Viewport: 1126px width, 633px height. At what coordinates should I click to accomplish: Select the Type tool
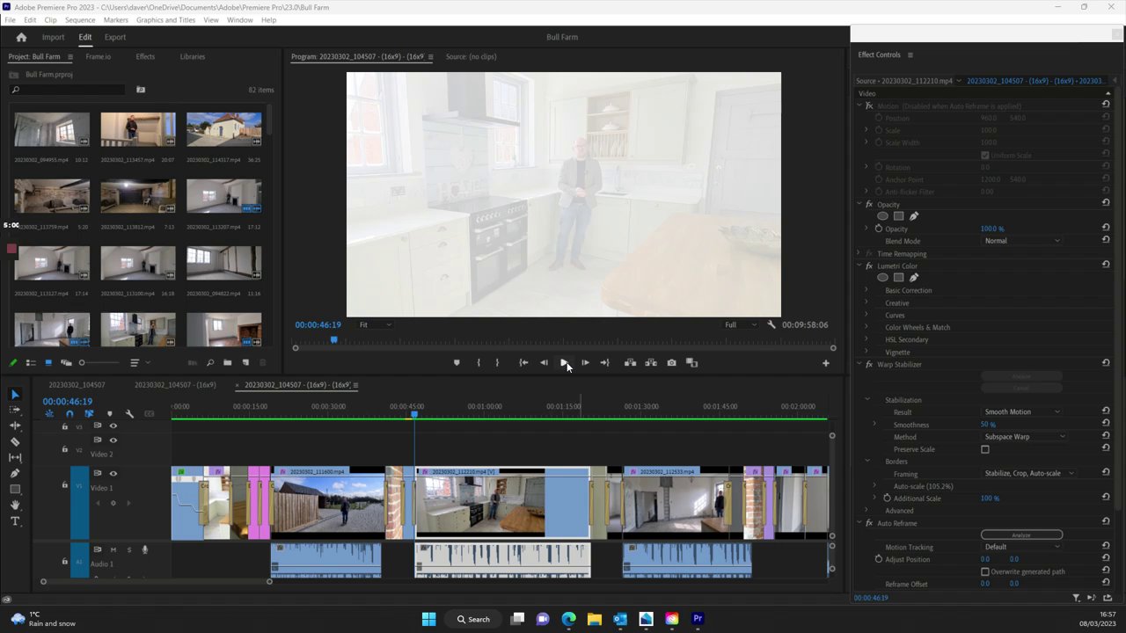click(x=15, y=521)
